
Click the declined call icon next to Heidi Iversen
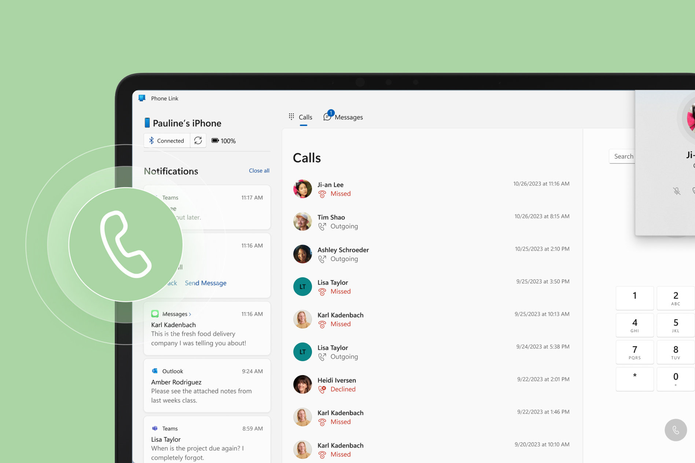click(x=322, y=389)
